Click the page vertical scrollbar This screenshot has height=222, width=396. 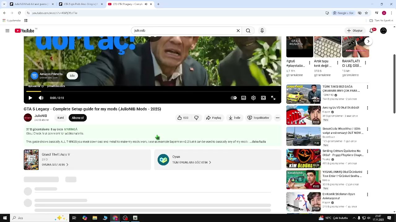click(x=394, y=84)
